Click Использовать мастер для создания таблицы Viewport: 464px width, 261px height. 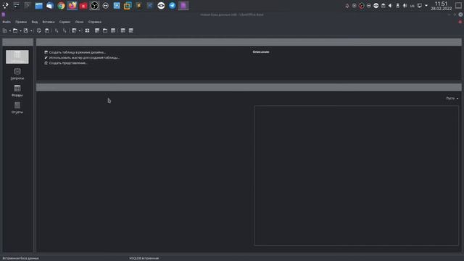click(x=84, y=58)
